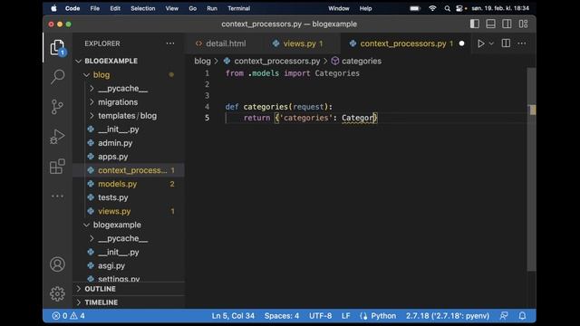
Task: Open Source Control view icon
Action: (x=57, y=107)
